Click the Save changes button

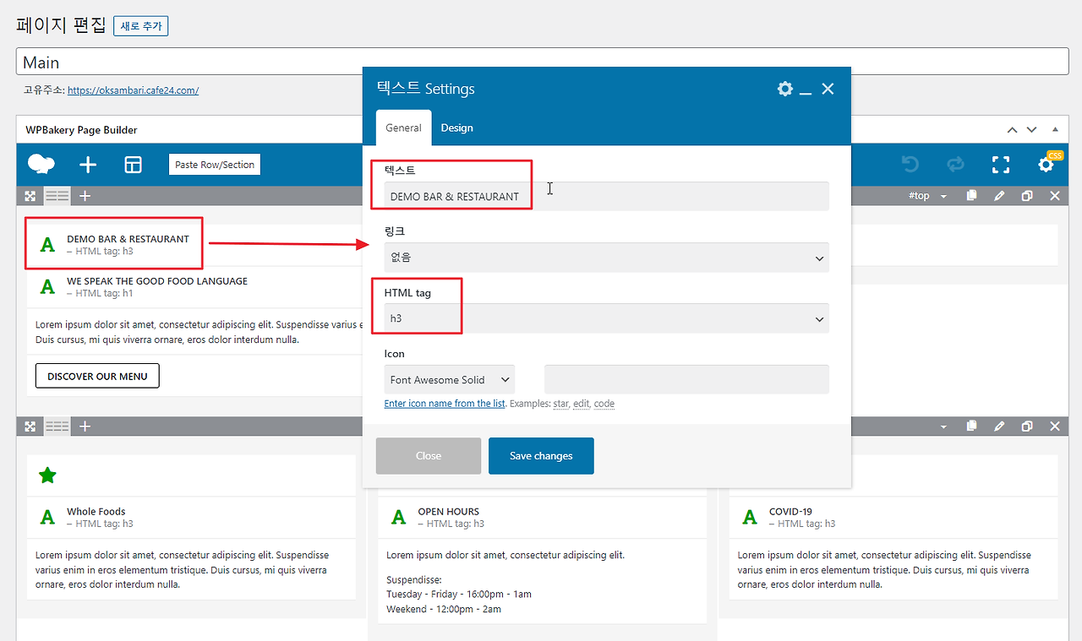[x=541, y=456]
